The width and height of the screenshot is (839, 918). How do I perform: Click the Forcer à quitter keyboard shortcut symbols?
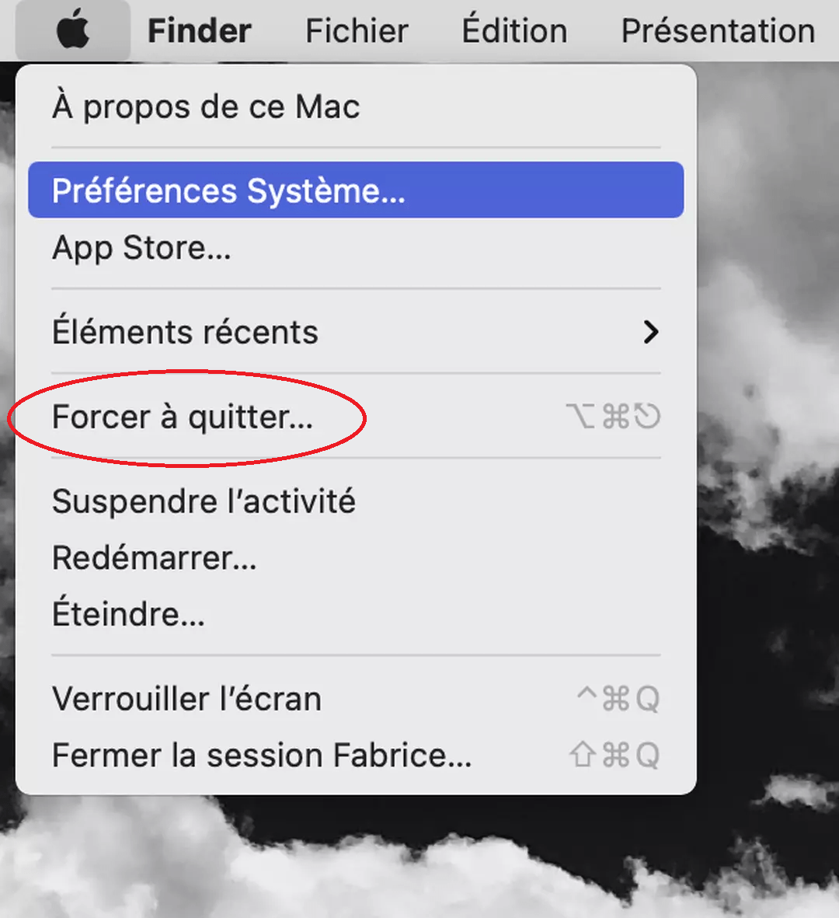tap(613, 417)
